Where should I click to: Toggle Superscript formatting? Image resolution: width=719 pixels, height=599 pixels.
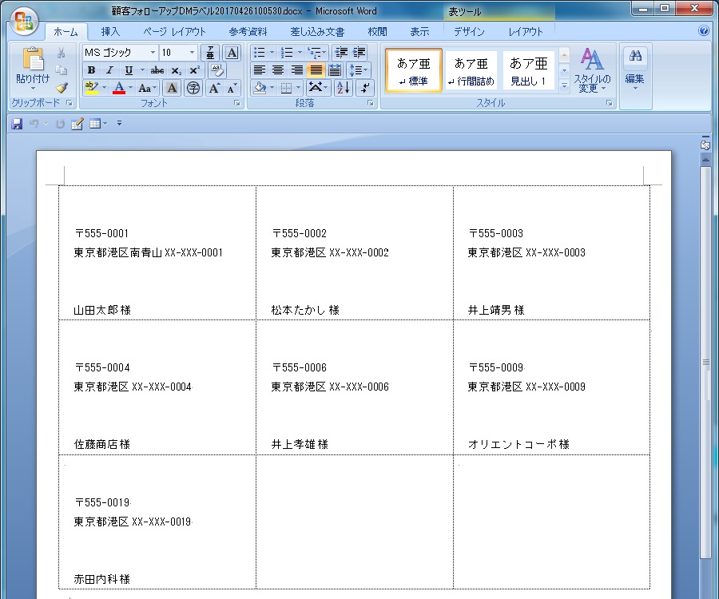(x=194, y=70)
